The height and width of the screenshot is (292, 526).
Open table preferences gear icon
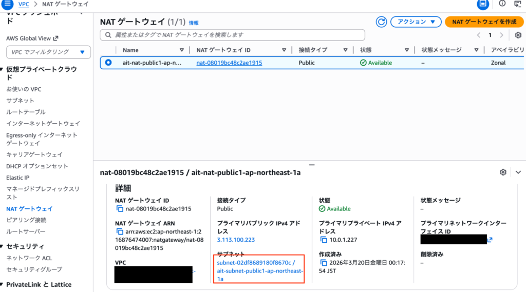coord(518,35)
